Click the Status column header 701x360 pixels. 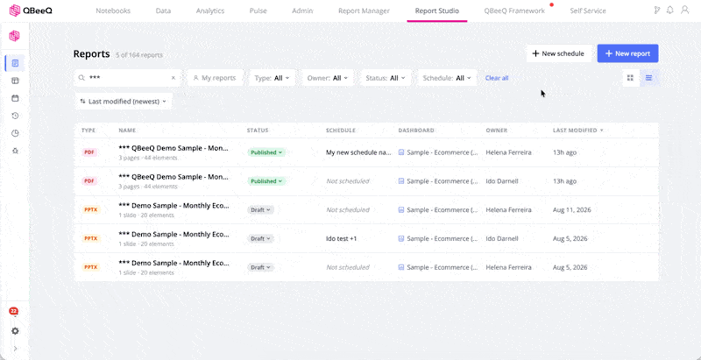258,131
